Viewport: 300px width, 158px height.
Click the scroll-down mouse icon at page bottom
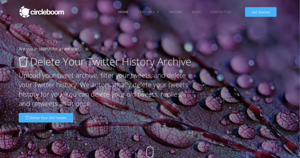click(x=150, y=152)
